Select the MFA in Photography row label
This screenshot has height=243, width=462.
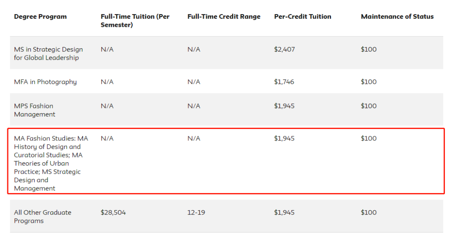(x=45, y=82)
